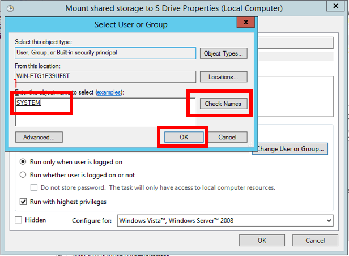Open the Locations... dialog button

coord(223,77)
